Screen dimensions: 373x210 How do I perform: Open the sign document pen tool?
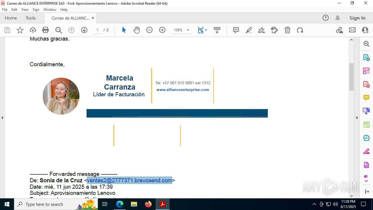coord(262,30)
